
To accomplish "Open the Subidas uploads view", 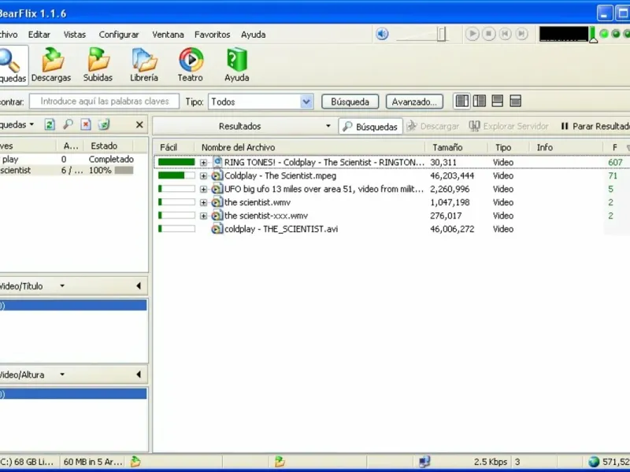I will click(98, 65).
